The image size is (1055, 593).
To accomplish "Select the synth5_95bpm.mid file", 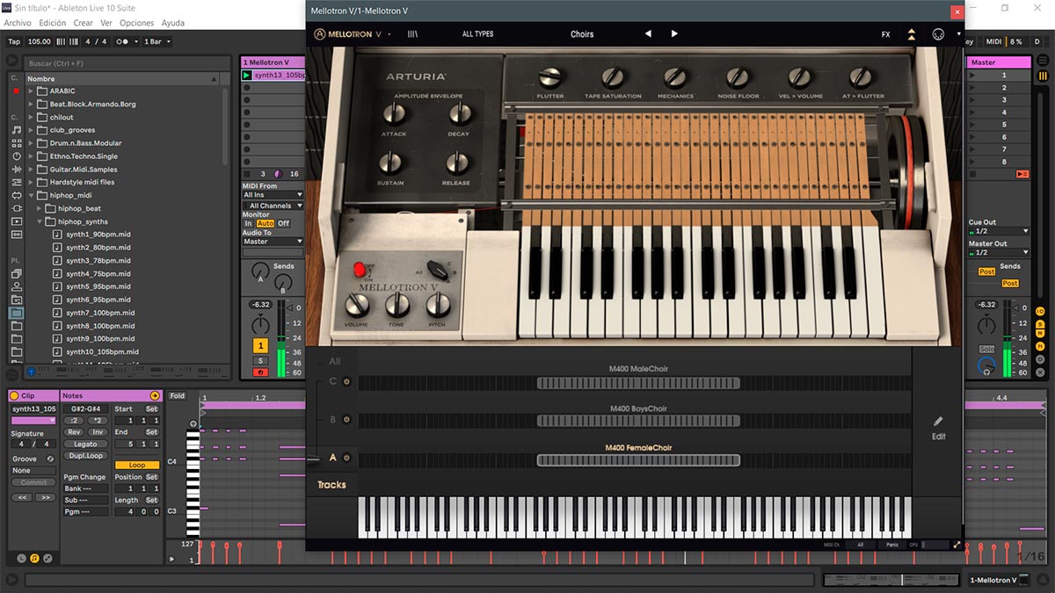I will (98, 286).
